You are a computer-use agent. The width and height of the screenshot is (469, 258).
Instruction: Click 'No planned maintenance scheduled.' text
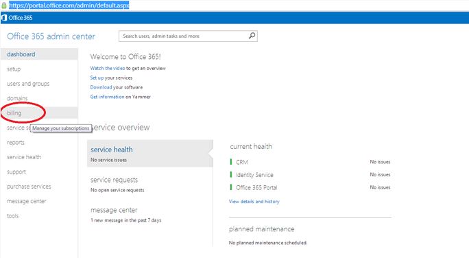coord(268,243)
